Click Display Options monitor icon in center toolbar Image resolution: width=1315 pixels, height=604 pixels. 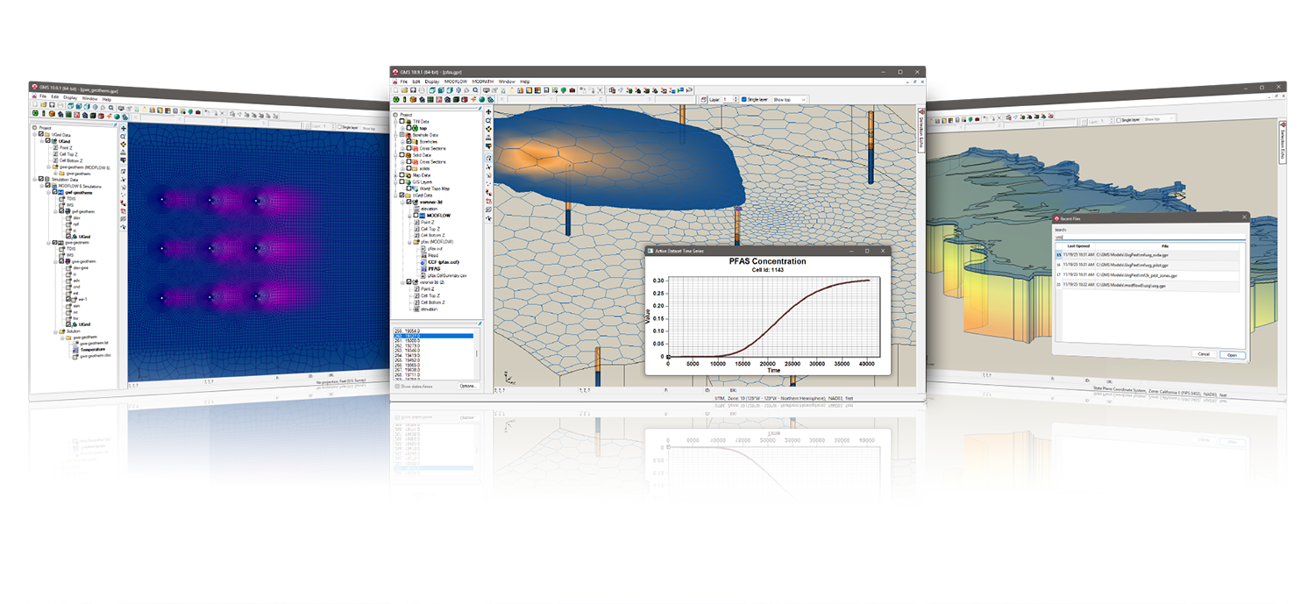tap(487, 90)
